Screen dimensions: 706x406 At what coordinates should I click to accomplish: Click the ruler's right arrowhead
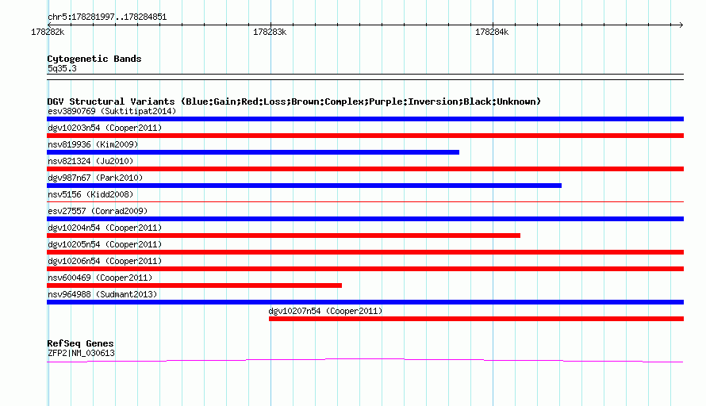click(x=681, y=25)
